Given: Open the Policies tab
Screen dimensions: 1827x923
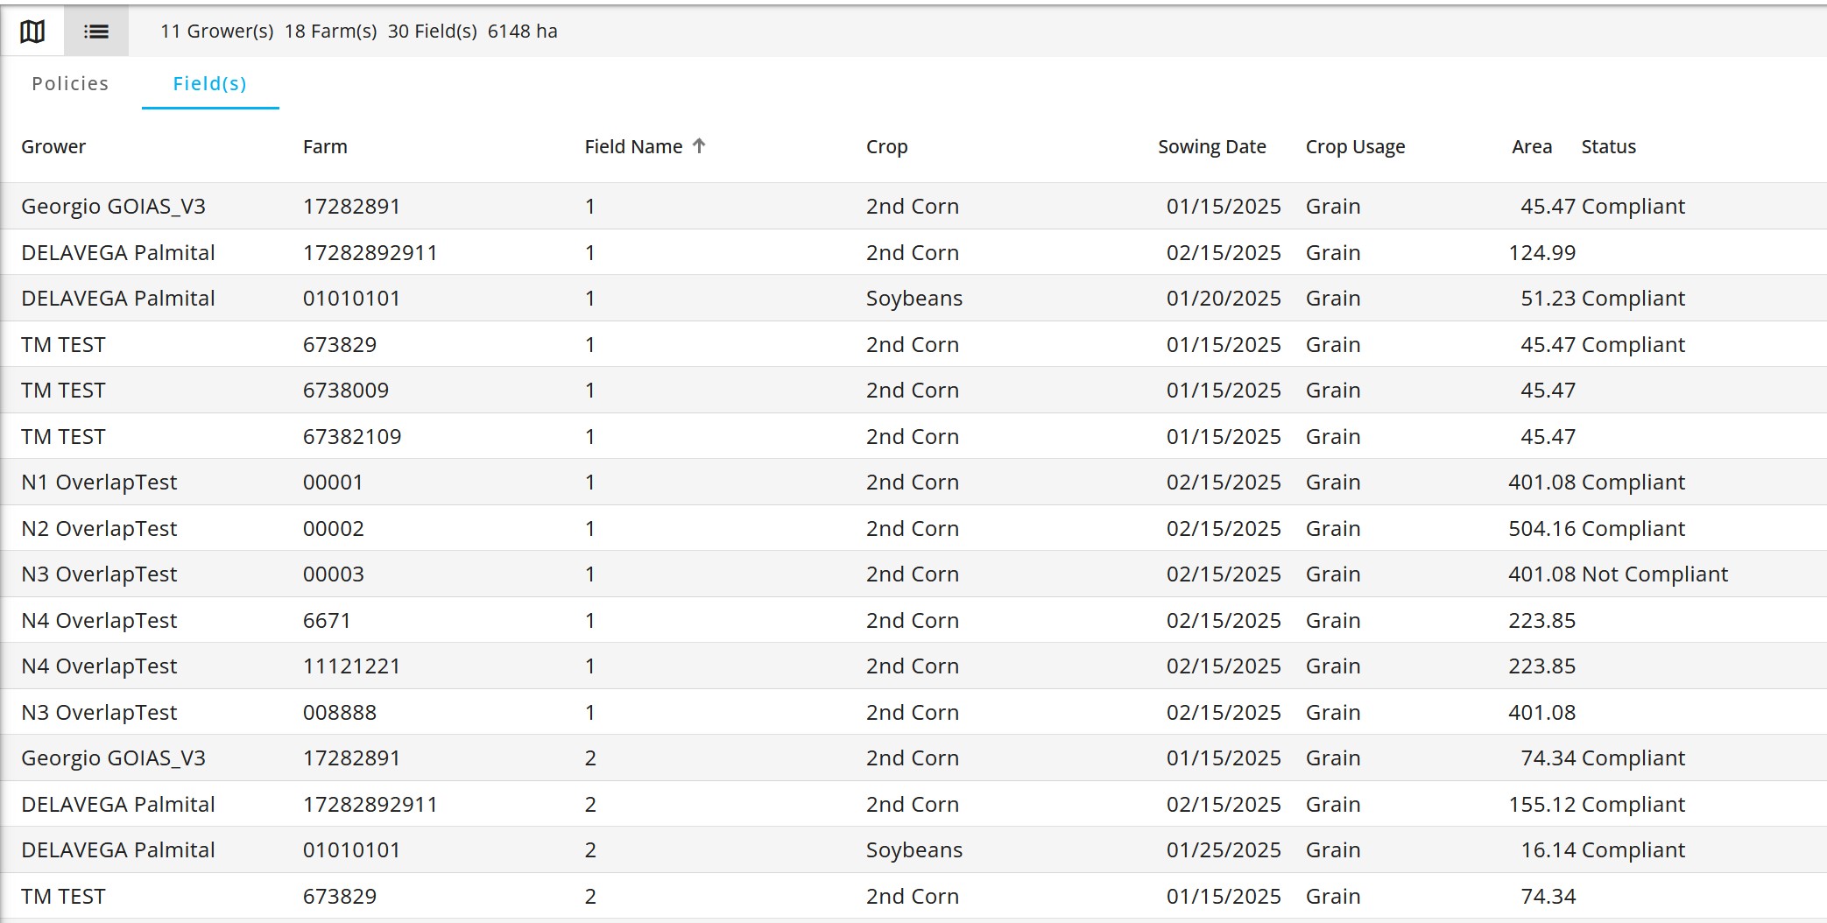Looking at the screenshot, I should tap(70, 83).
